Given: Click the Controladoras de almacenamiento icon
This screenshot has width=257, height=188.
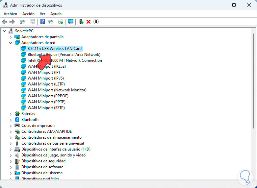Looking at the screenshot, I should point(17,137).
